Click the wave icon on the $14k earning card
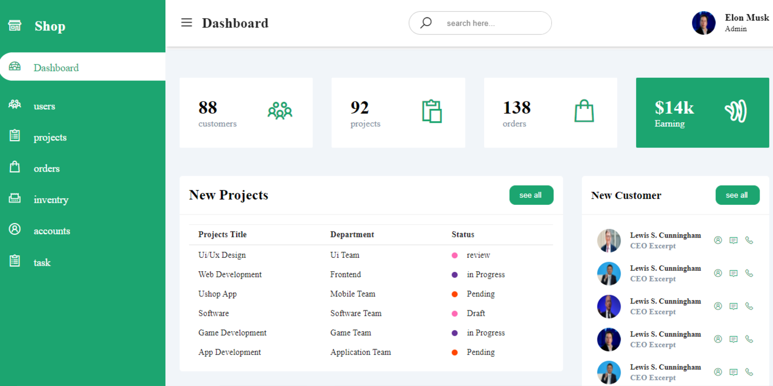Viewport: 773px width, 386px height. click(736, 112)
